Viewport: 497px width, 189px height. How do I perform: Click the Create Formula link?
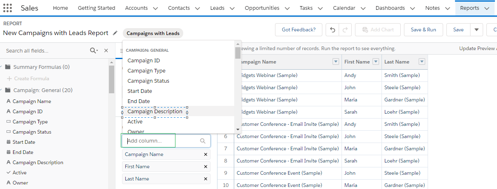31,79
